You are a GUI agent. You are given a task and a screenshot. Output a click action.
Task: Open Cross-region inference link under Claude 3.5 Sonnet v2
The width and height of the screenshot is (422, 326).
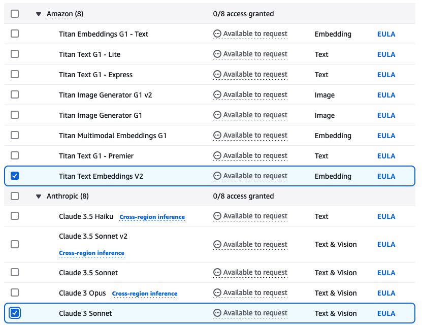click(x=91, y=253)
